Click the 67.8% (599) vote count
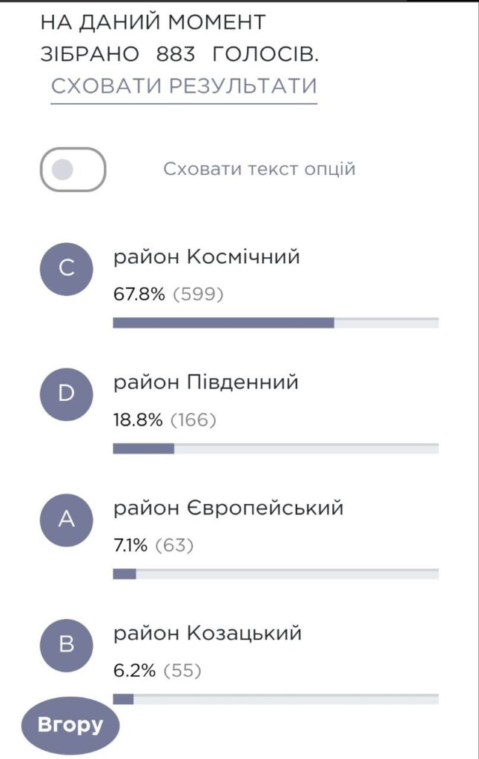The image size is (479, 759). click(168, 295)
